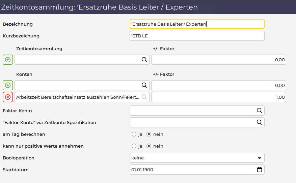Open Zeitkonto Spezifikation lookup magnifier
Viewport: 296px width, 183px height.
(260, 122)
